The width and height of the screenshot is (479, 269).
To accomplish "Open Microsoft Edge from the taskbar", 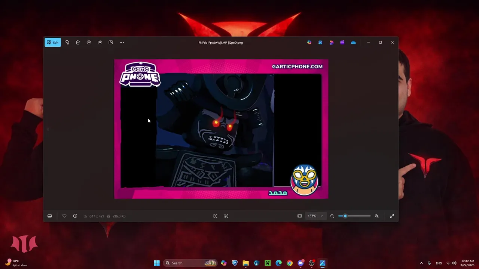I will tap(278, 263).
